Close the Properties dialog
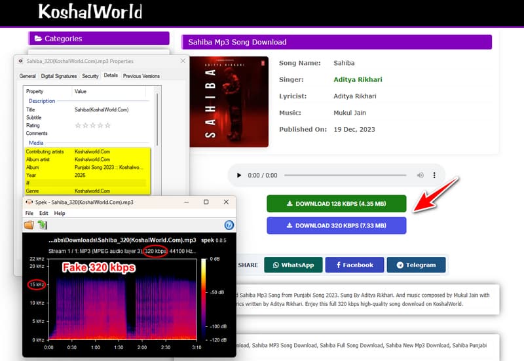This screenshot has height=361, width=524. (x=183, y=61)
